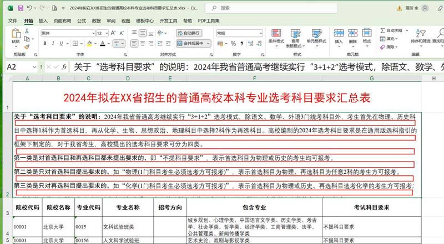Click the increase indent icon
Screen dimensions: 444x244
tap(168, 44)
